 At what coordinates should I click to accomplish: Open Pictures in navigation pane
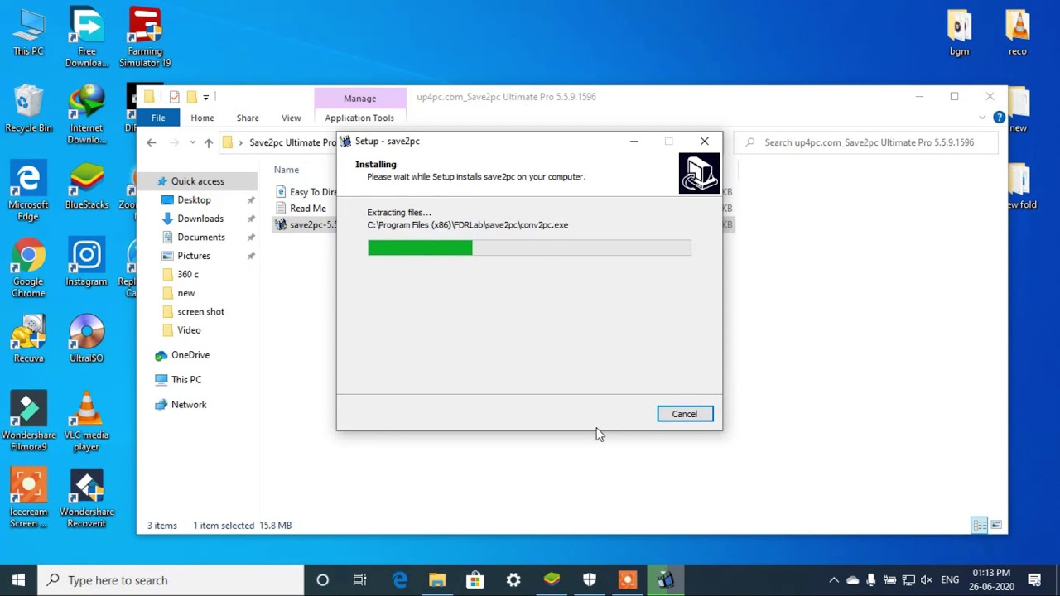coord(193,256)
